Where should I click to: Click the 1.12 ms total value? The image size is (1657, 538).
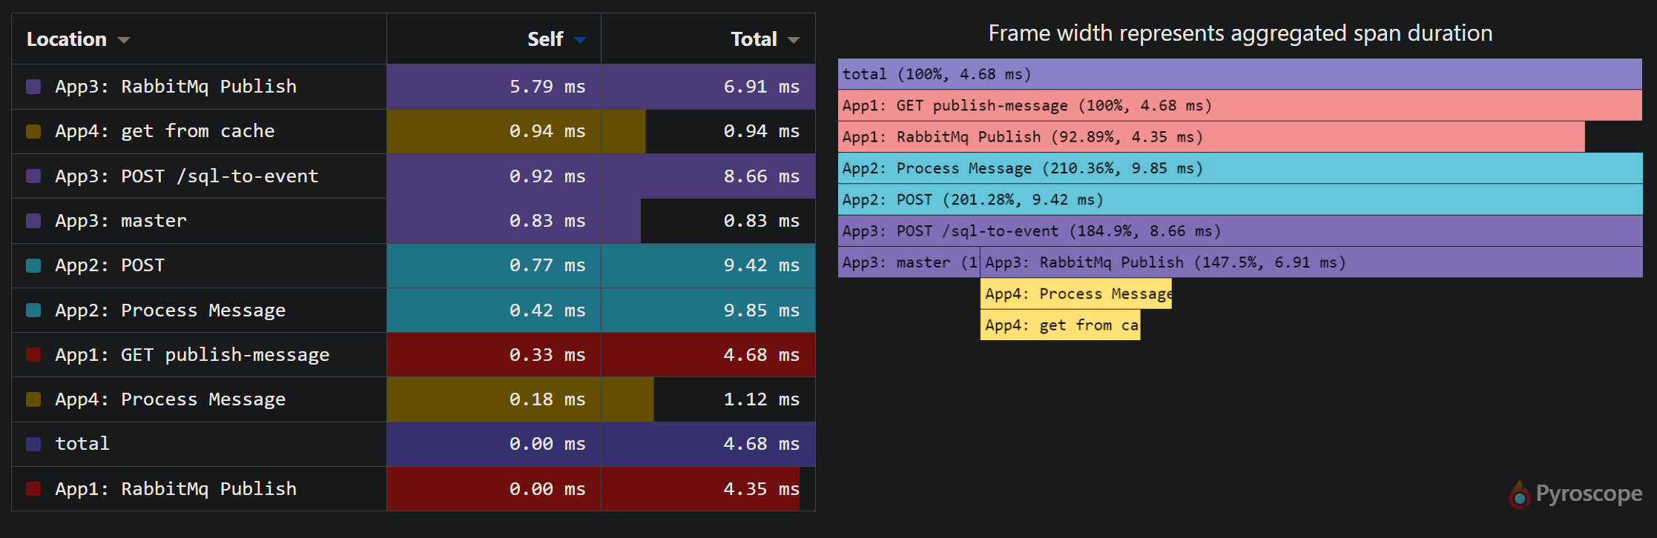(762, 399)
